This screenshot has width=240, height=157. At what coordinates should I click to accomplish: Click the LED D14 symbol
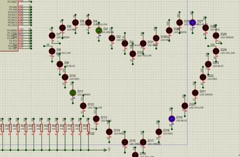tap(109, 132)
